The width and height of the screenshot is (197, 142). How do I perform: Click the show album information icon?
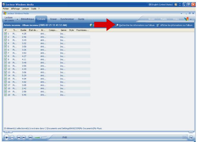click(x=158, y=25)
